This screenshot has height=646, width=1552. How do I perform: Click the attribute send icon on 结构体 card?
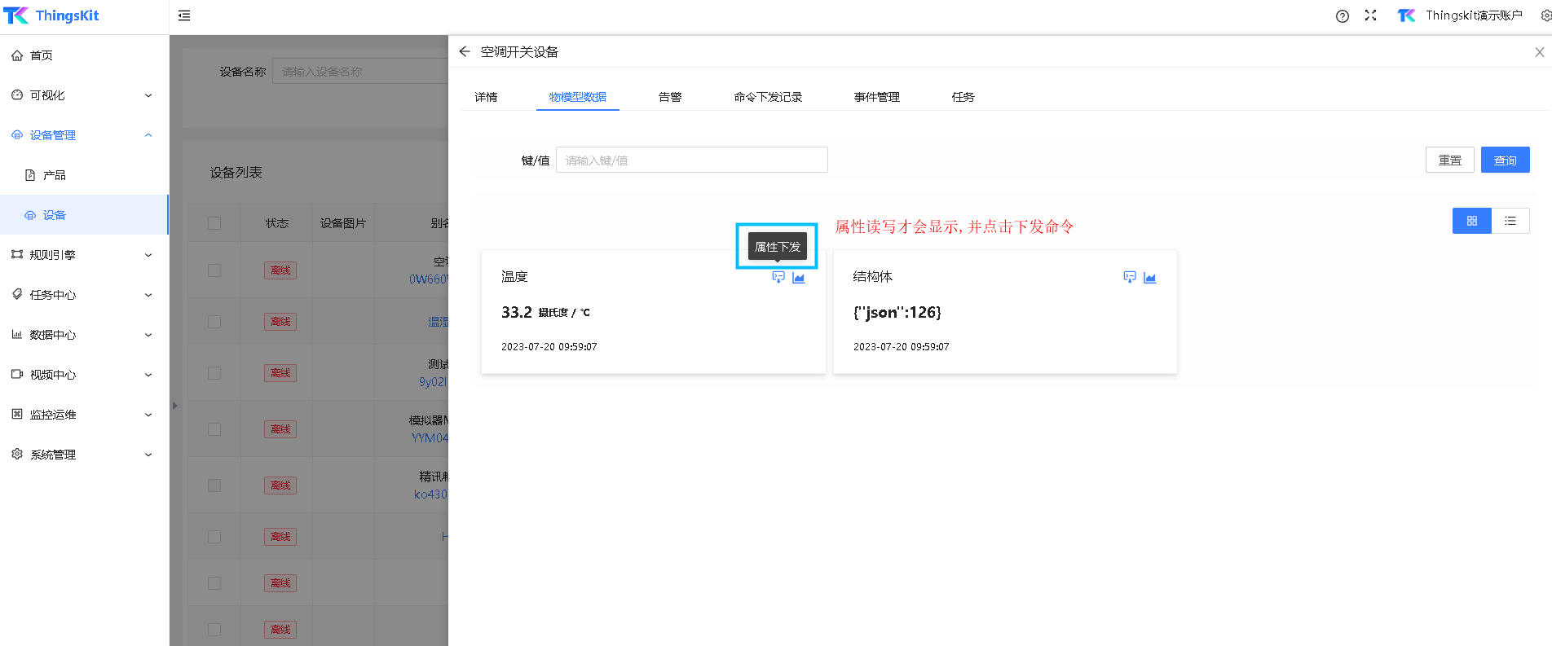(1130, 278)
